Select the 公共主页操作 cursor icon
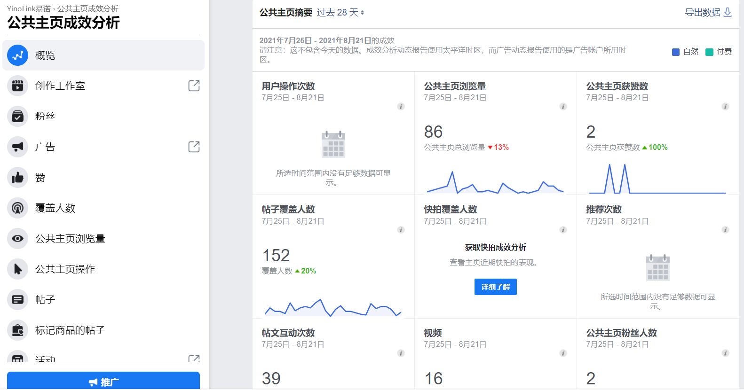This screenshot has width=744, height=390. tap(18, 269)
